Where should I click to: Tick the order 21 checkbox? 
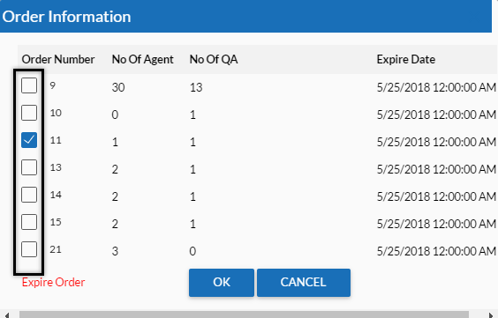(x=29, y=249)
